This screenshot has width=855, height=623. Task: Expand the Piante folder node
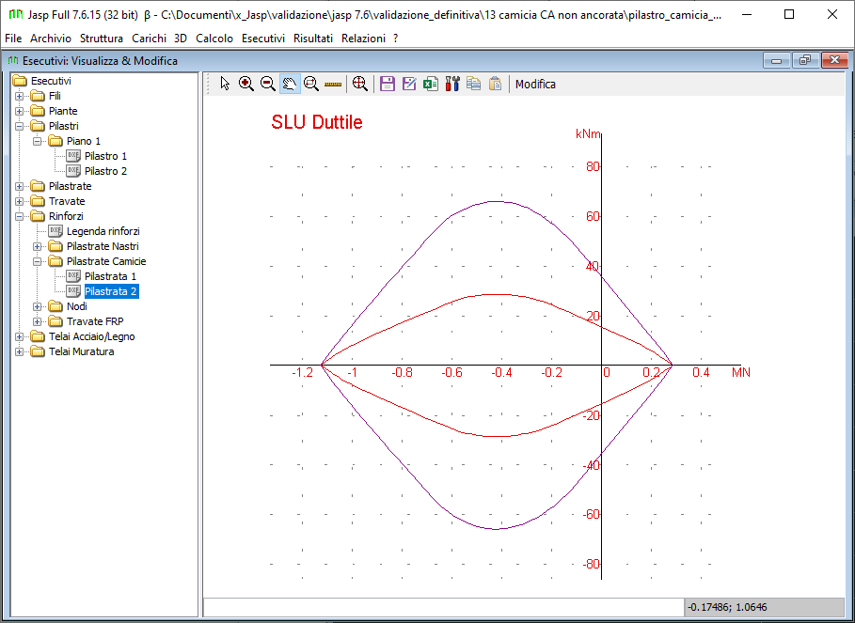point(20,111)
